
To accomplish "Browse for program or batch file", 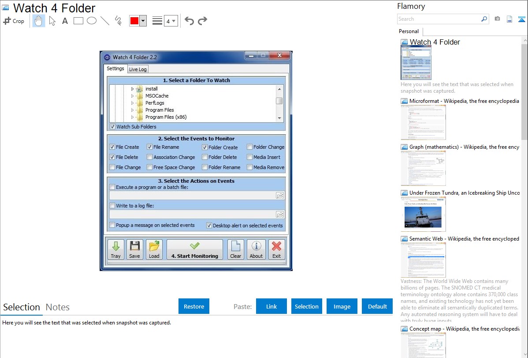I will [x=280, y=196].
